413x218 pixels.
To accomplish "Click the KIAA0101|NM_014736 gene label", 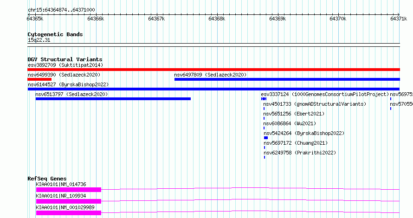I will [61, 184].
